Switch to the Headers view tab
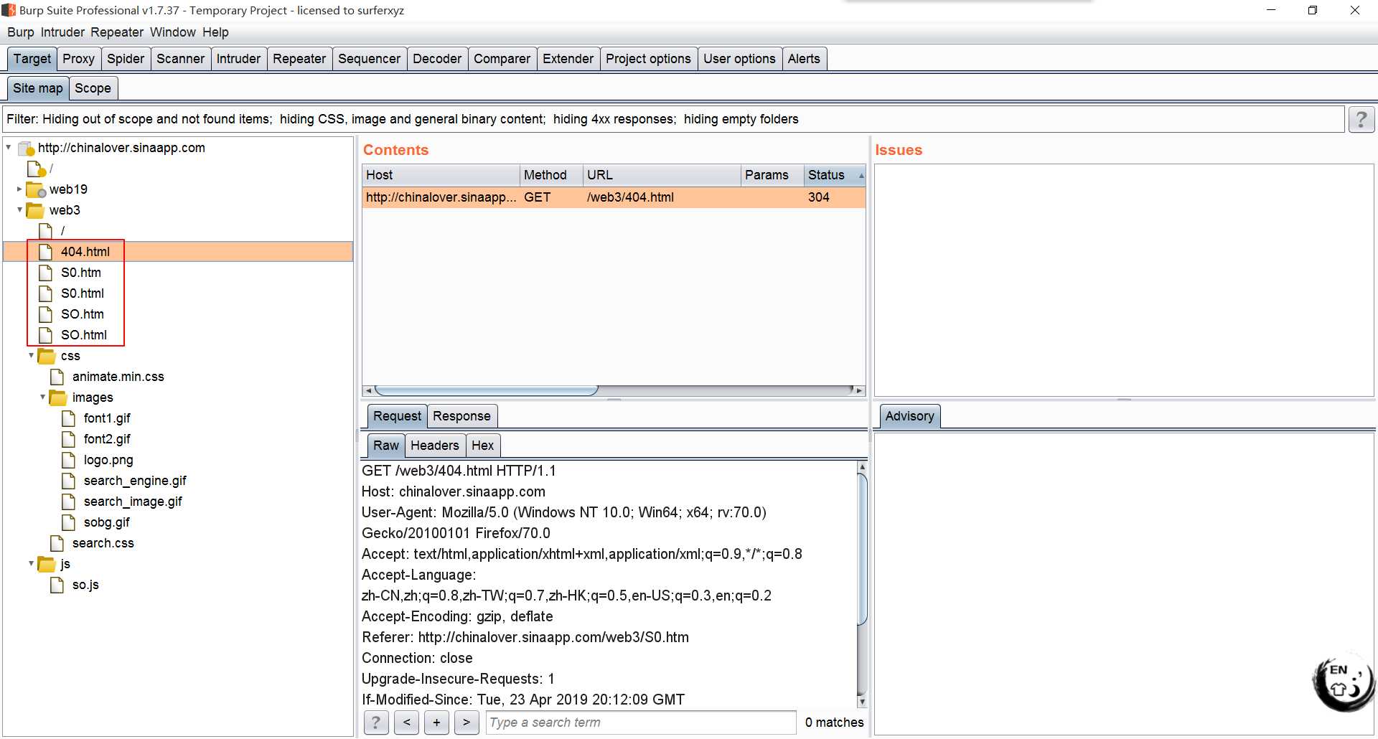This screenshot has width=1378, height=739. [x=434, y=446]
